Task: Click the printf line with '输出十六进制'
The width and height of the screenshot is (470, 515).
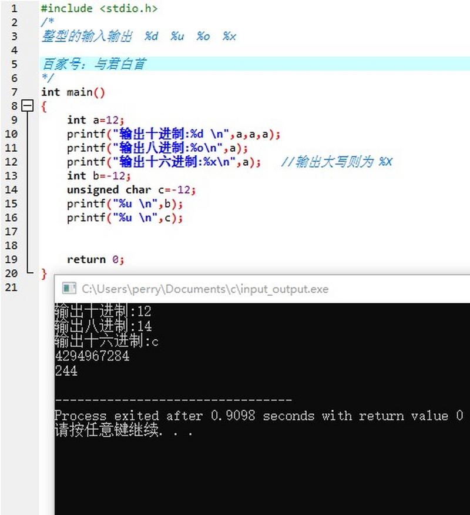Action: [x=164, y=162]
